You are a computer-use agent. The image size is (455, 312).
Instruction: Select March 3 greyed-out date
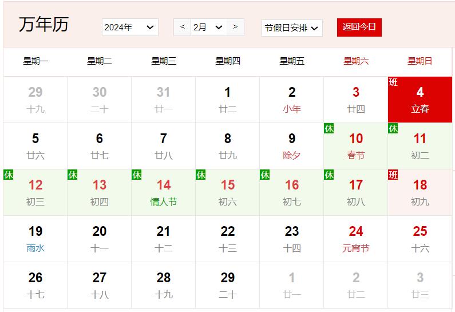420,285
